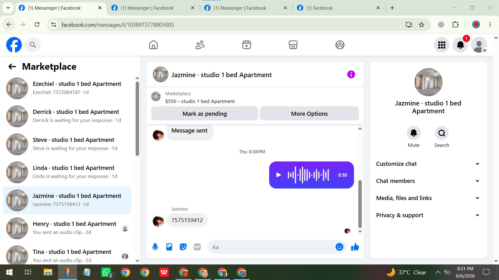Open the nine-dot Menu grid
This screenshot has height=280, width=499.
(442, 45)
